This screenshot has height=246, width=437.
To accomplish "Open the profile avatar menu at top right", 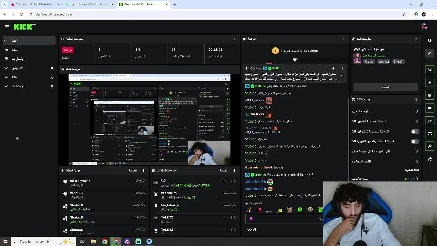I will (424, 27).
